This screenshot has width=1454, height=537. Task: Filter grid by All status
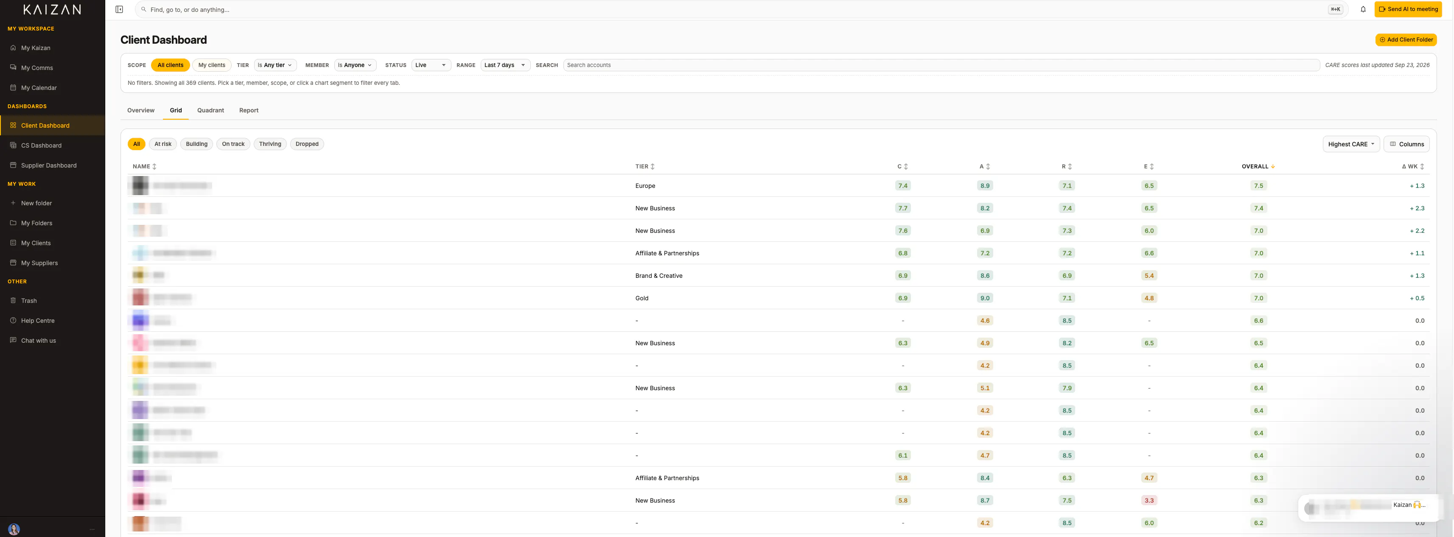click(x=137, y=144)
